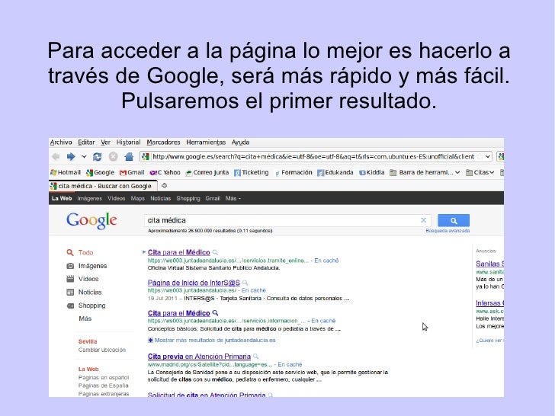Go to the Home page icon
The height and width of the screenshot is (416, 555).
[129, 156]
